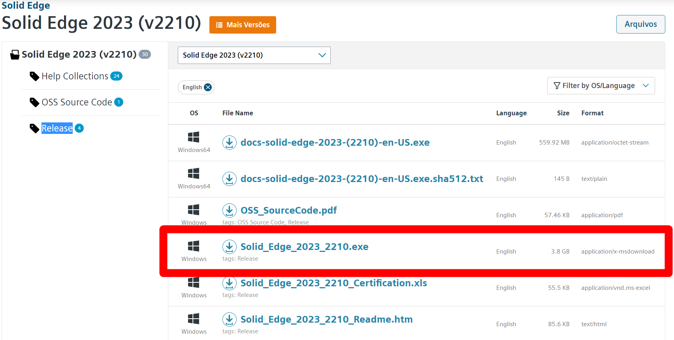Image resolution: width=674 pixels, height=340 pixels.
Task: Select Solid Edge 2023 (v2210) in the sidebar tree
Action: tap(79, 54)
